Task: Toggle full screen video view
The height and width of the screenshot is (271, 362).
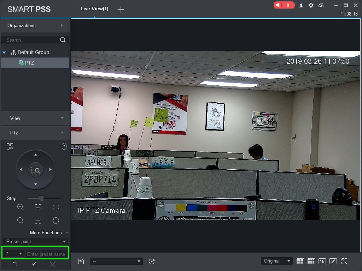Action: pyautogui.click(x=344, y=261)
